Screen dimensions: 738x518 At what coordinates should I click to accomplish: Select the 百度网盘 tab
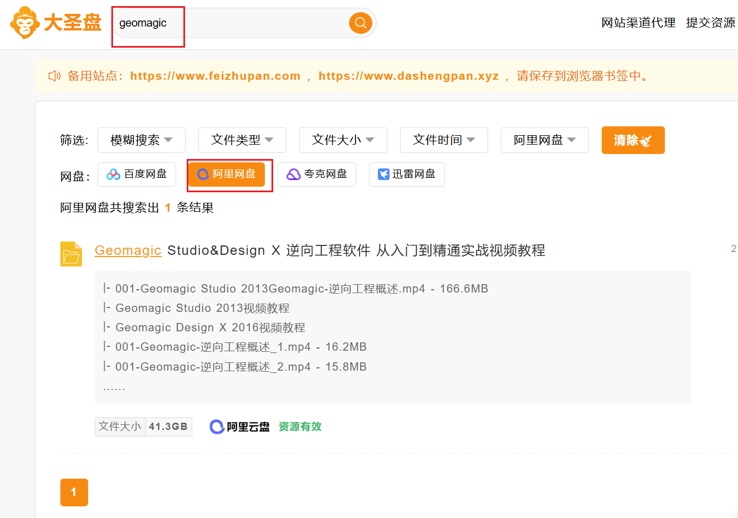tap(137, 175)
